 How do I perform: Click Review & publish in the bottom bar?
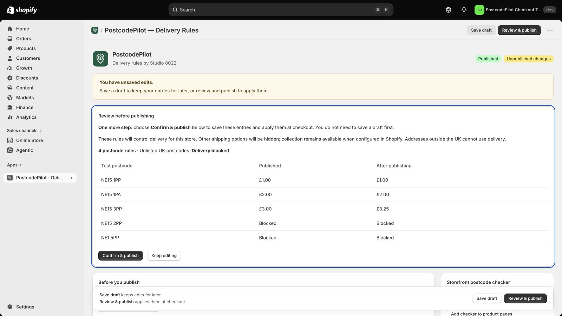pos(525,298)
